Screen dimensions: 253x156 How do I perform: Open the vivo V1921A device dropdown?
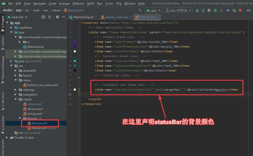178,11
